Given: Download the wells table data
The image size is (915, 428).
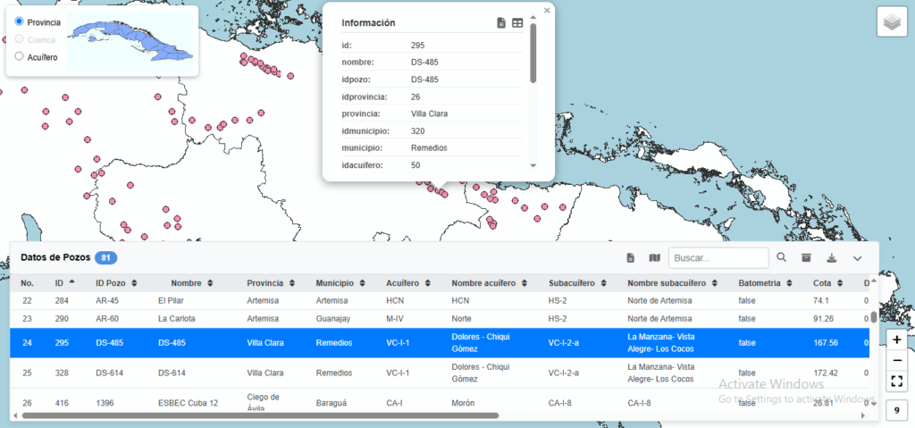Looking at the screenshot, I should 832,258.
